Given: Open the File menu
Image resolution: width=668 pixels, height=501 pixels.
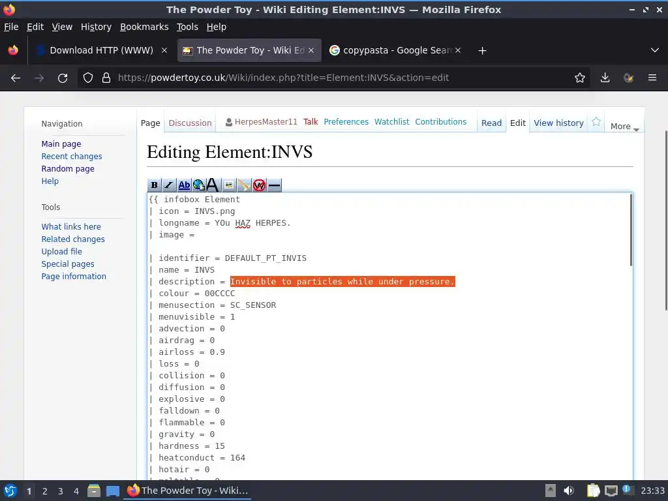Looking at the screenshot, I should [11, 27].
